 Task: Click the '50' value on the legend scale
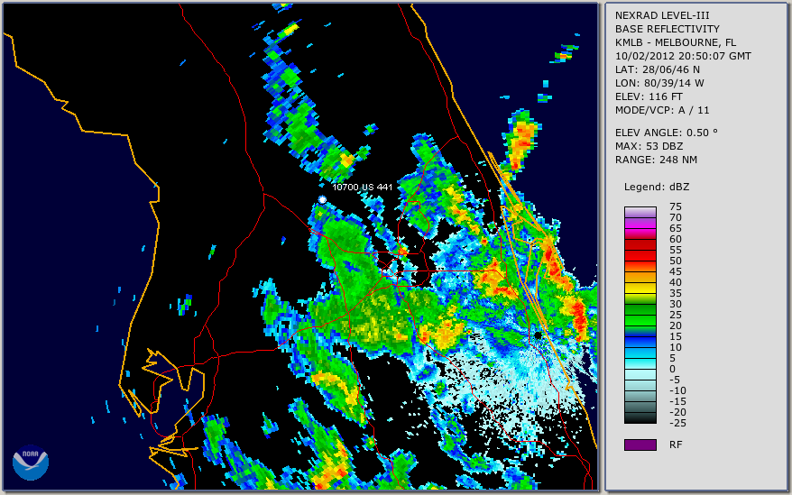(676, 261)
